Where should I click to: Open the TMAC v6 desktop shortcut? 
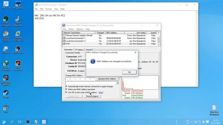[6, 5]
